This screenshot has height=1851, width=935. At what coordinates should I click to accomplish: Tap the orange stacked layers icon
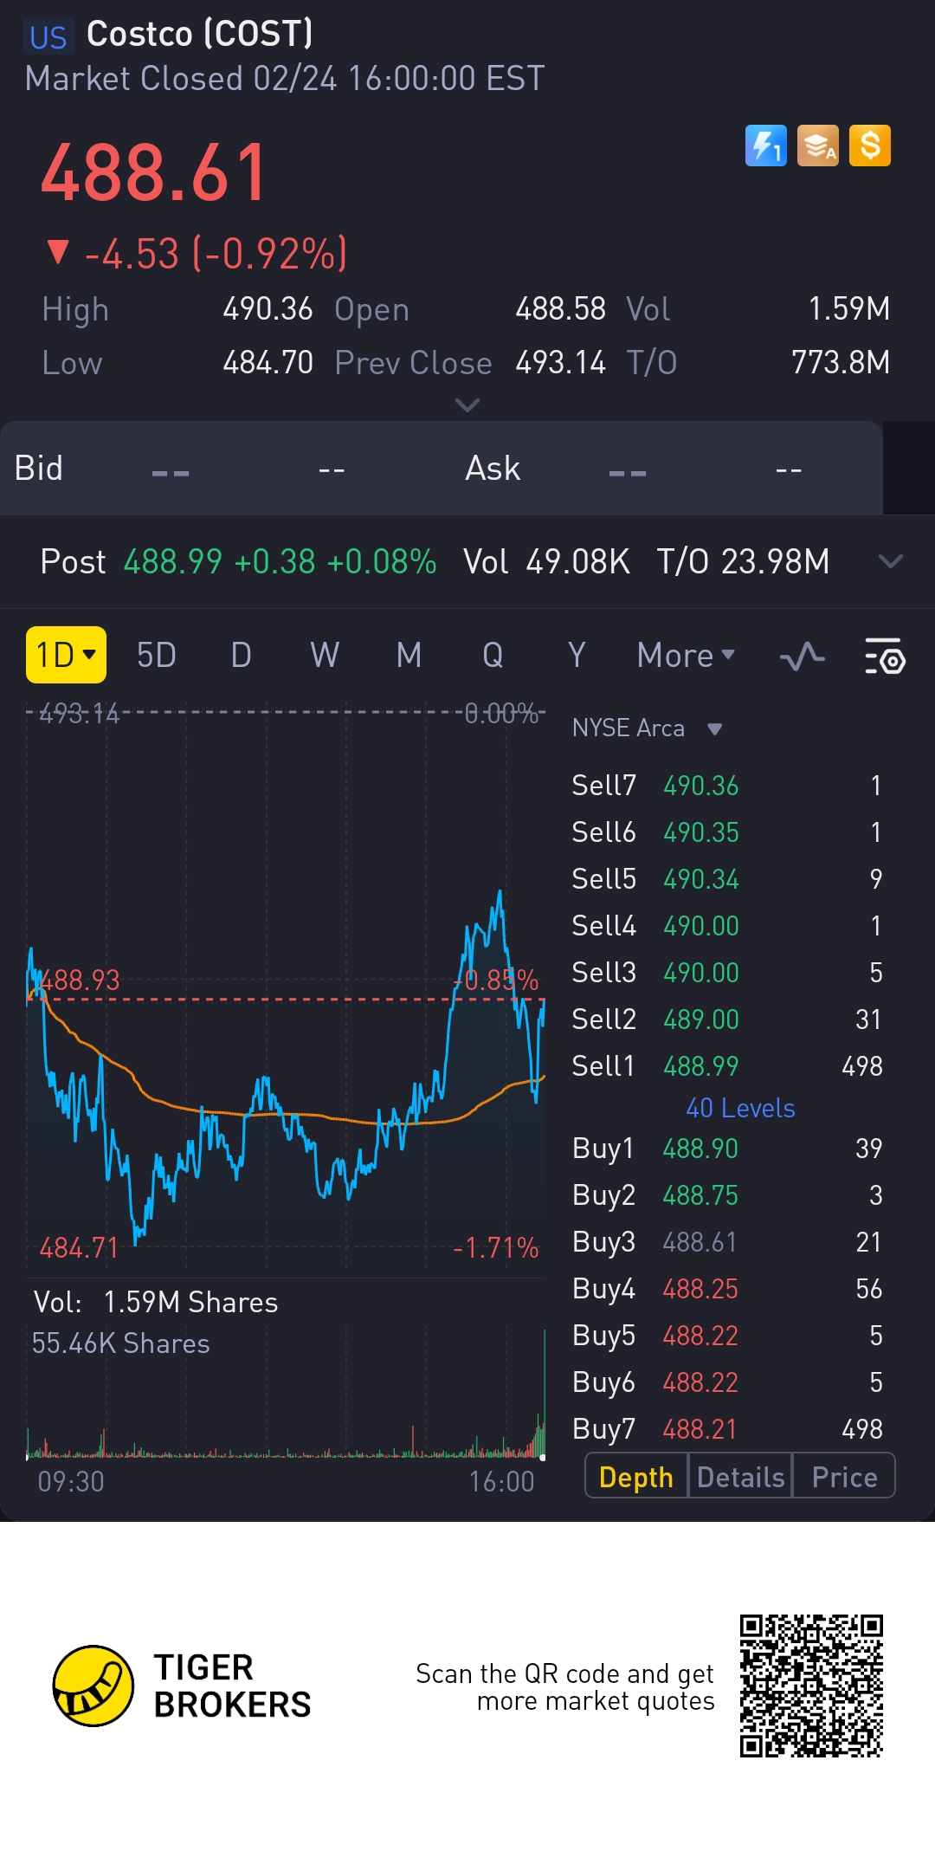pos(818,146)
